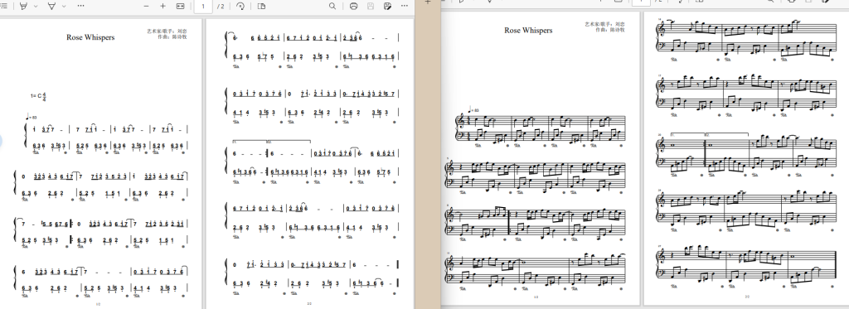Click the save disk icon
Screen dimensions: 849x309
tap(371, 6)
